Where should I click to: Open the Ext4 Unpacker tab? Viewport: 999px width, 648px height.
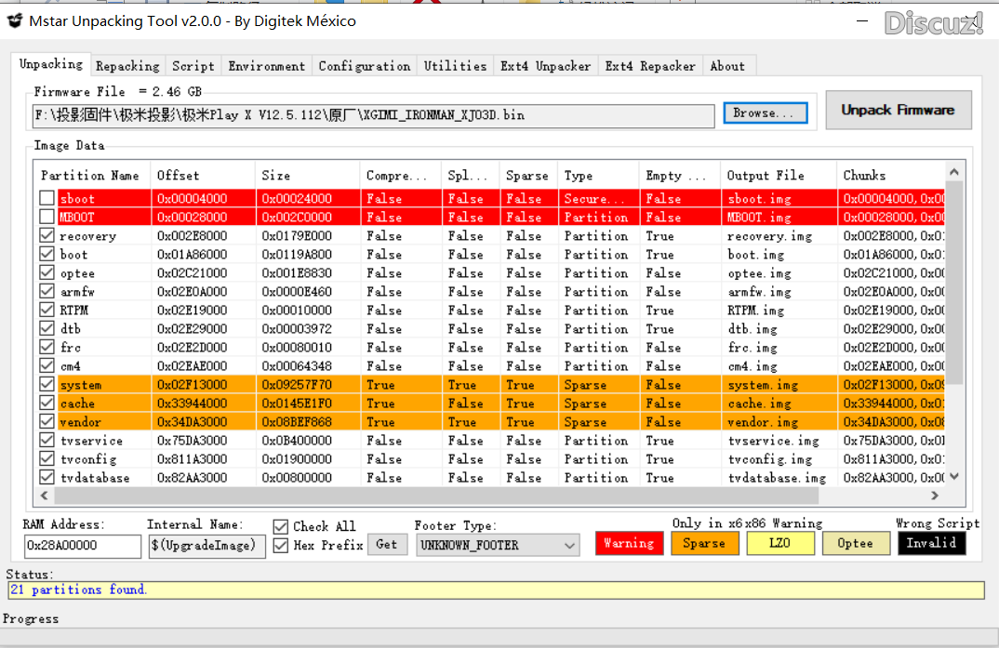[545, 66]
